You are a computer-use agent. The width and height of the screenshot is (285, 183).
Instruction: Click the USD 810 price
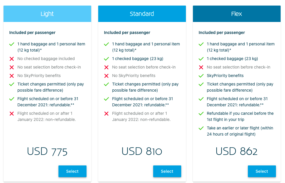point(142,151)
